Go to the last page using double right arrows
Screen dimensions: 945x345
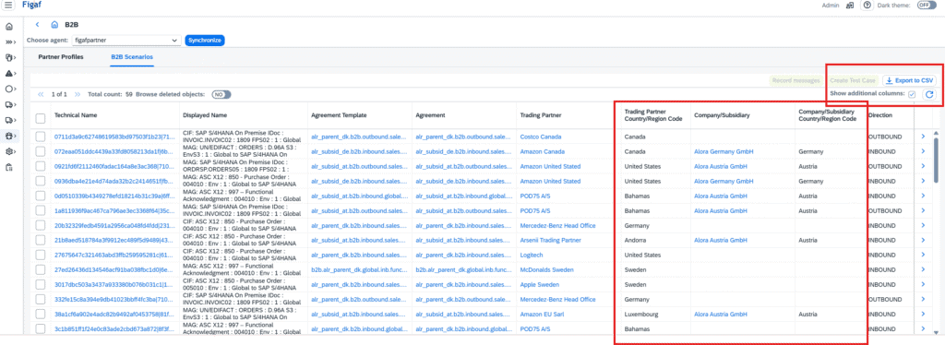click(78, 94)
